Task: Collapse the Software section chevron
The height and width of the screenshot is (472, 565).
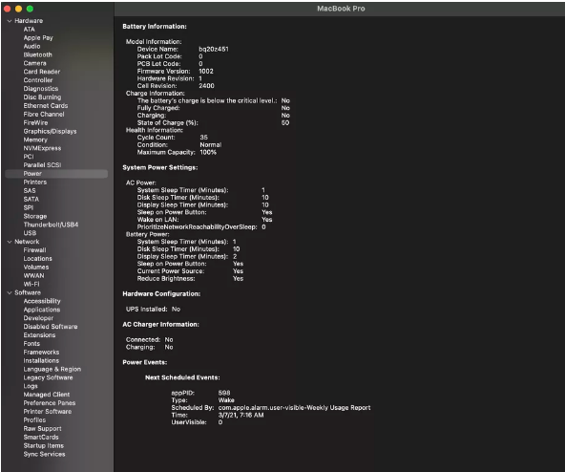Action: pos(10,292)
